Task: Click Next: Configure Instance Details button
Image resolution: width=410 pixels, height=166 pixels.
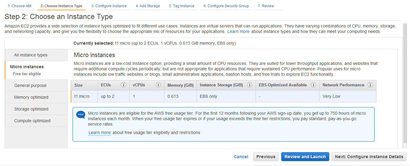Action: pos(369,157)
